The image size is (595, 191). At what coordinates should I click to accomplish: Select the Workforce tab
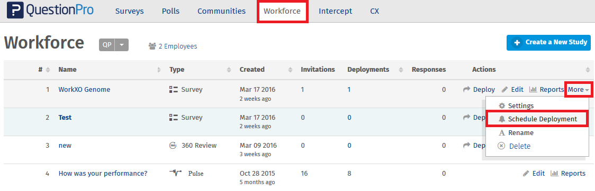point(282,11)
